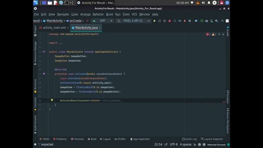This screenshot has height=148, width=263.
Task: Click the "';' expected" status message
Action: click(x=46, y=144)
